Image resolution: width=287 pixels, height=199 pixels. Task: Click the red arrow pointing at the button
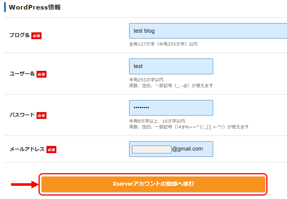click(24, 184)
